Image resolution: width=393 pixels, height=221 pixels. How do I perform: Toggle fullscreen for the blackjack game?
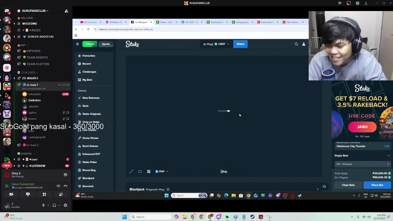(x=131, y=171)
